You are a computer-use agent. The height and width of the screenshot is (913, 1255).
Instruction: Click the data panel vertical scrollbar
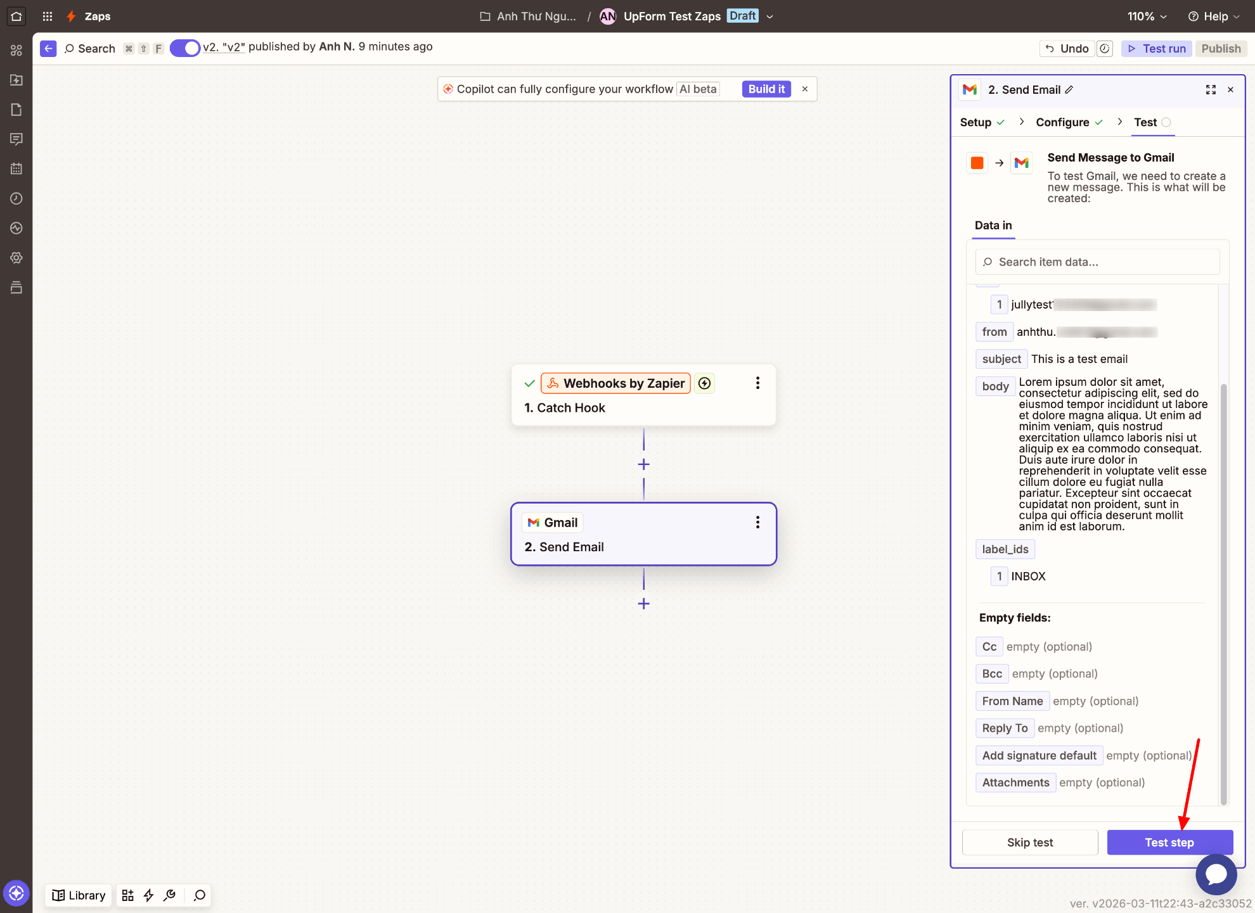coord(1224,594)
